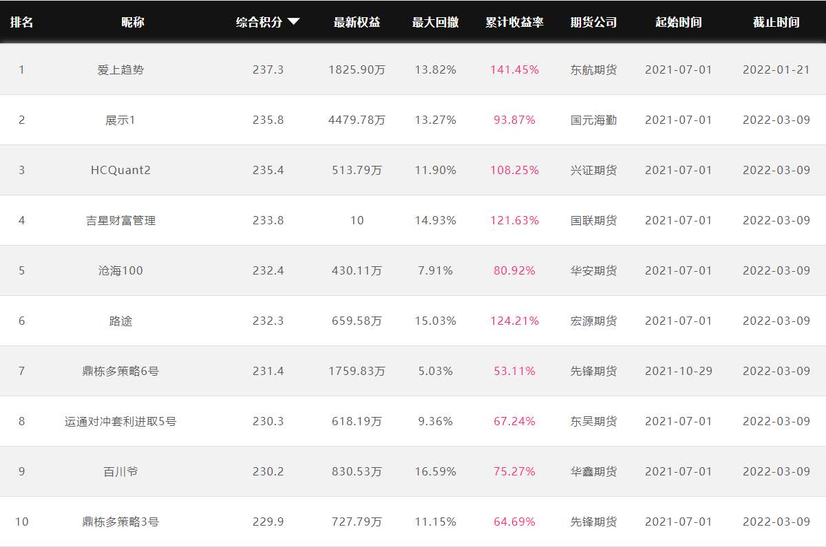
Task: Click the 1759.83万 equity value
Action: click(357, 371)
